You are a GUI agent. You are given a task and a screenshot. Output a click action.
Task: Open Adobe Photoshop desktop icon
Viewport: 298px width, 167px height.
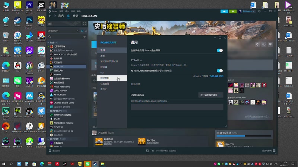point(29,23)
